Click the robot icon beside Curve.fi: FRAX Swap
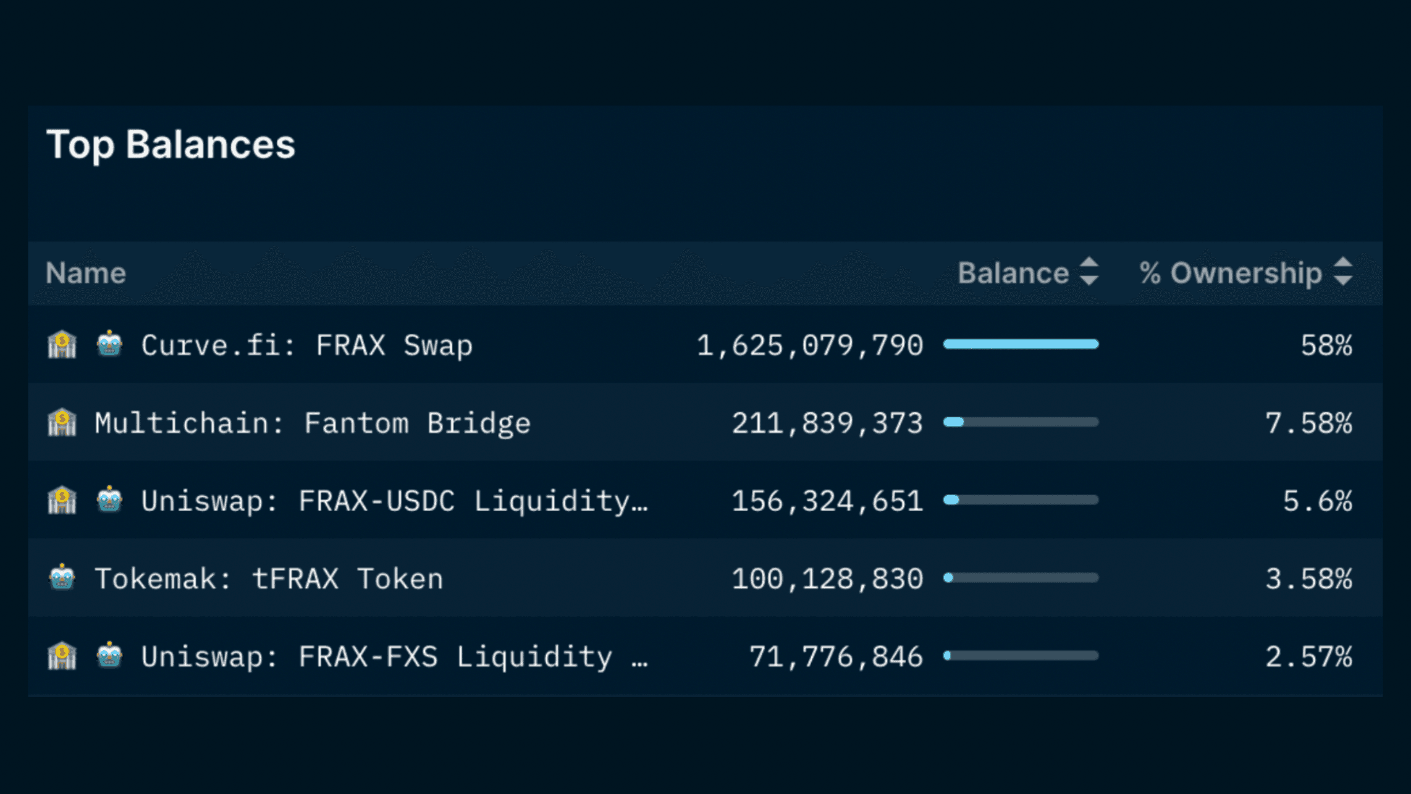 pyautogui.click(x=109, y=344)
